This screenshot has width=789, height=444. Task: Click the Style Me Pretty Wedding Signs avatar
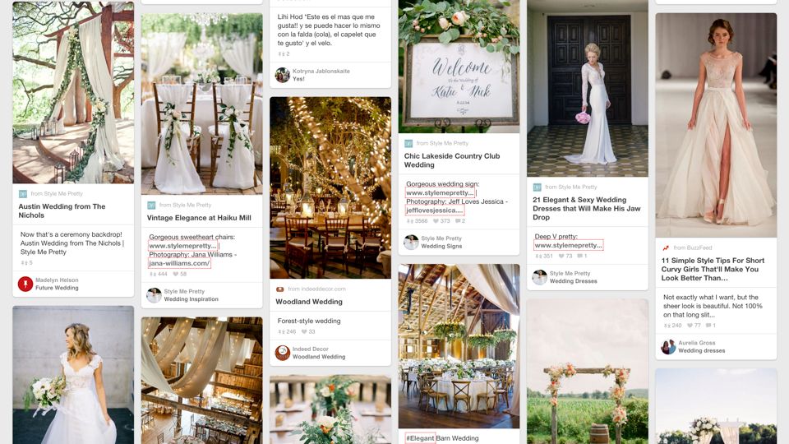tap(411, 242)
